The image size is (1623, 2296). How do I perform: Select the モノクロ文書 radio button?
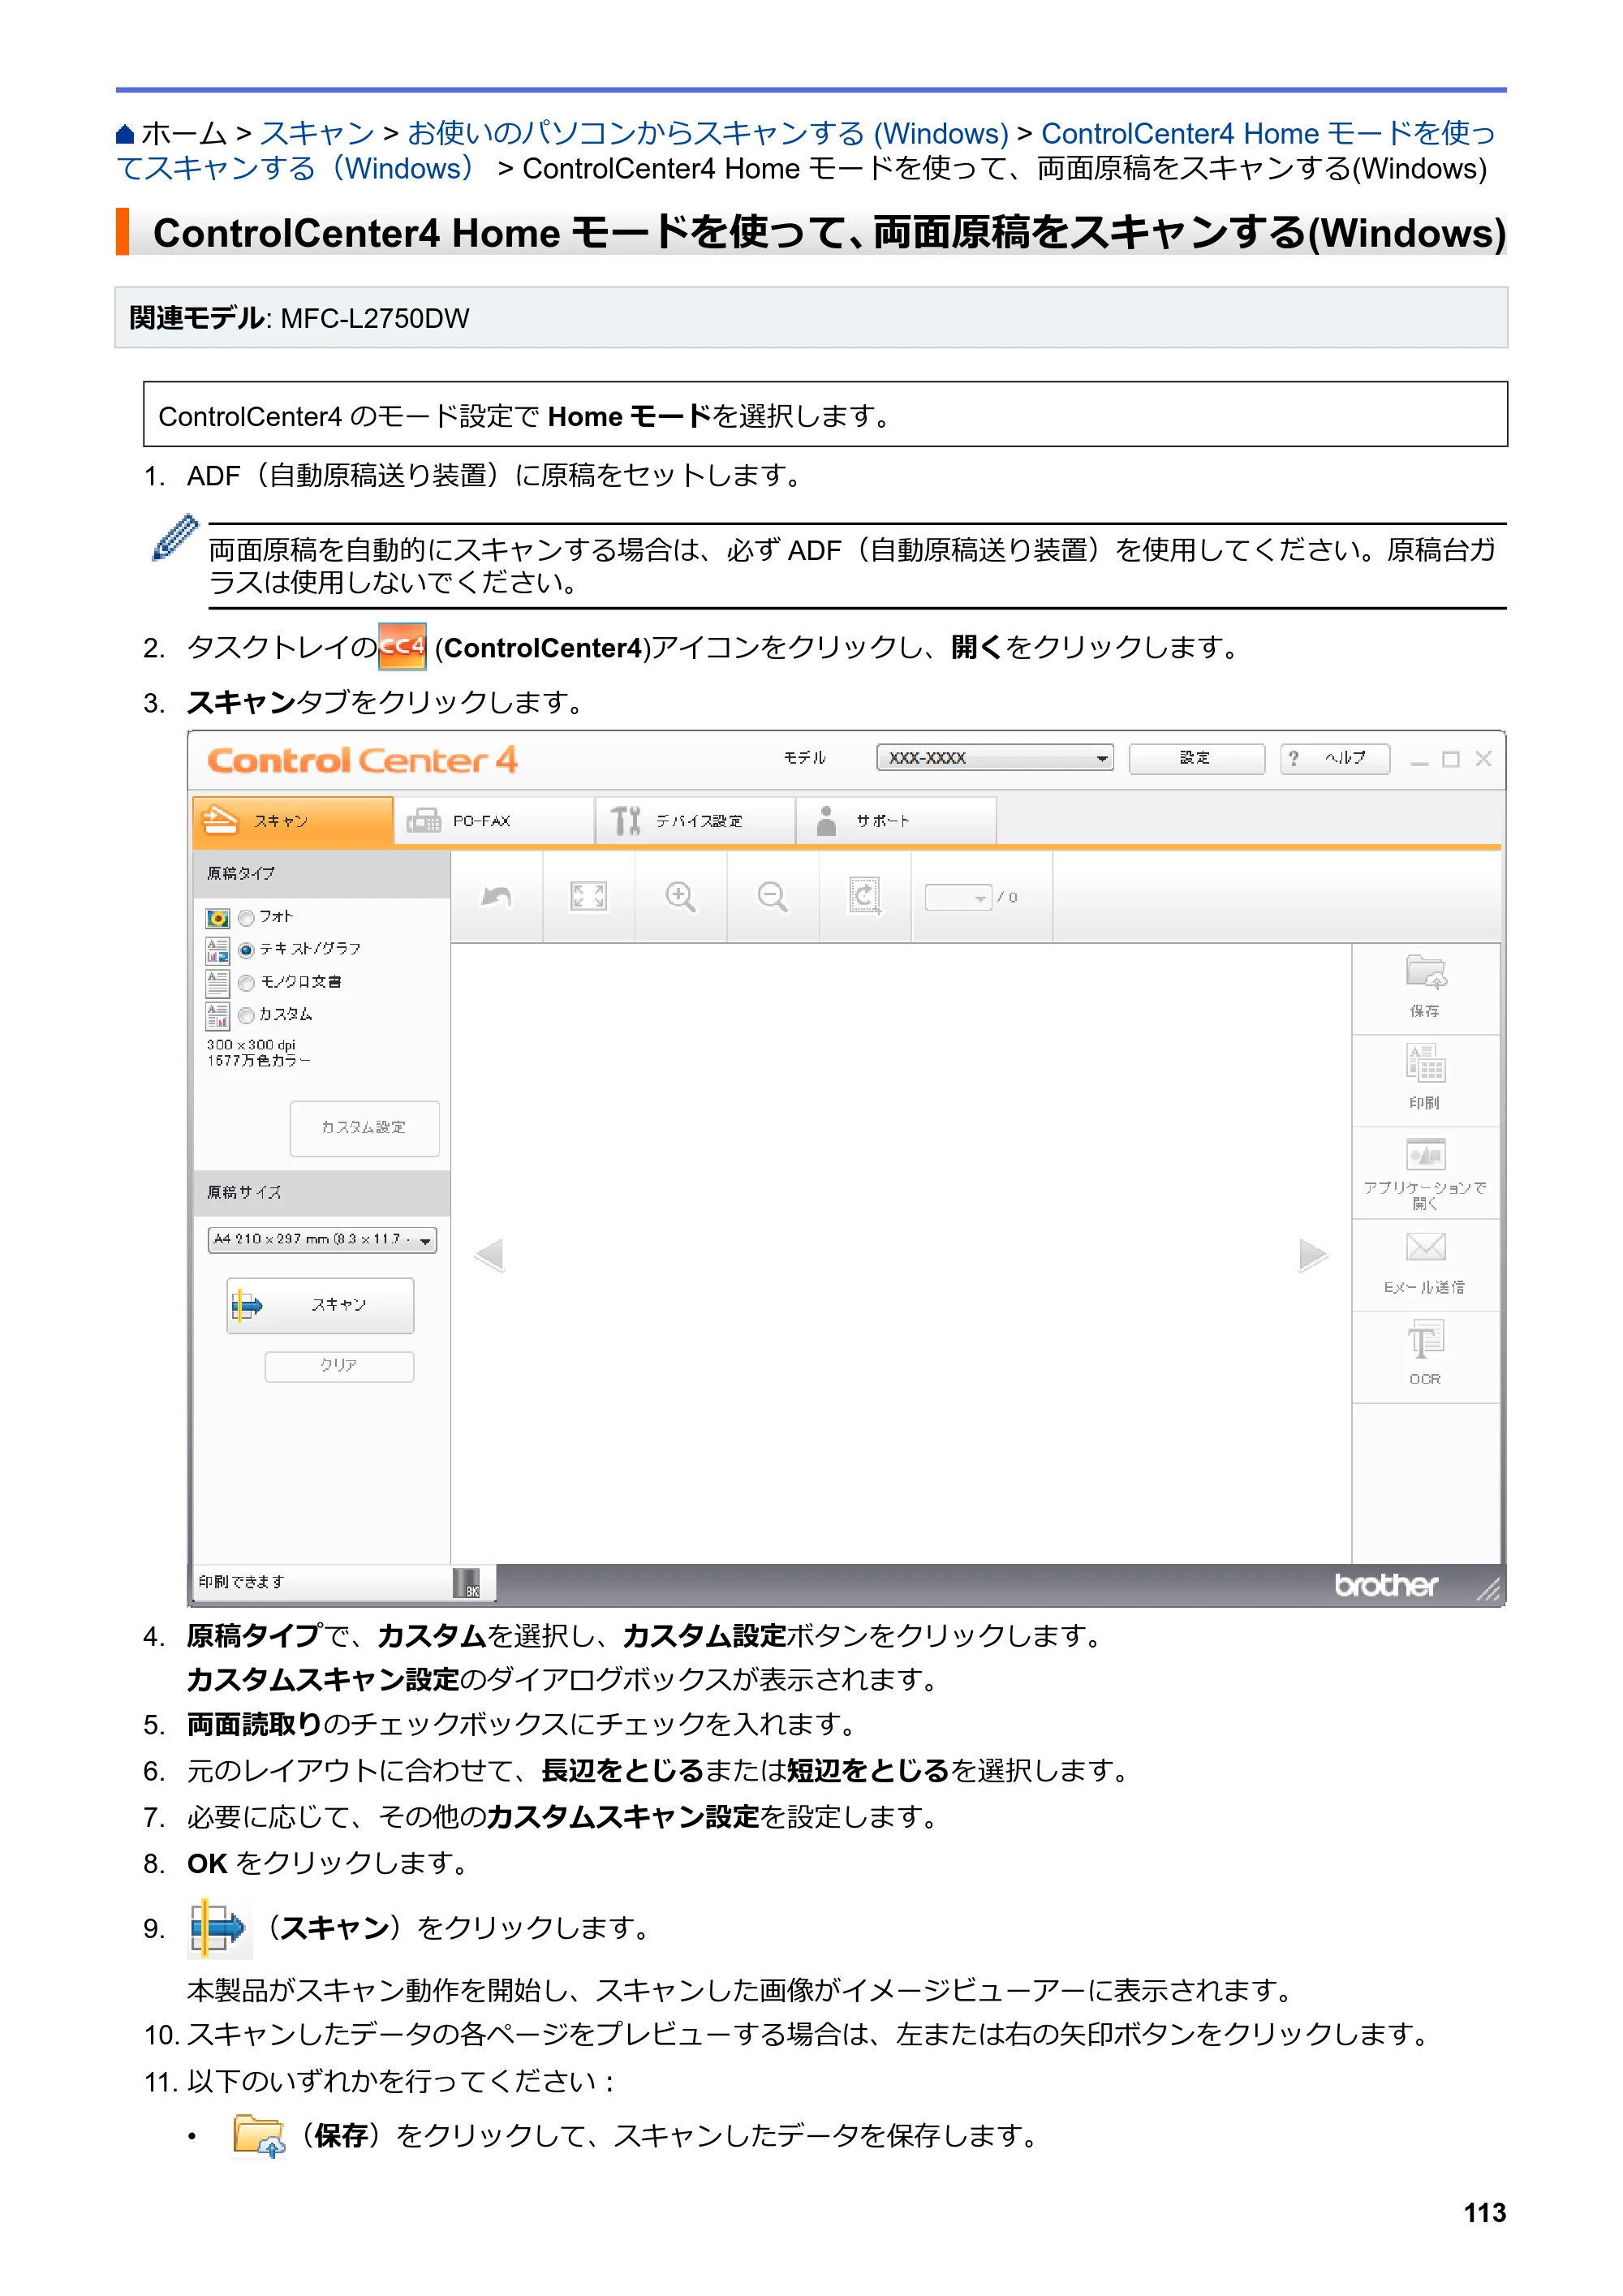pyautogui.click(x=246, y=983)
